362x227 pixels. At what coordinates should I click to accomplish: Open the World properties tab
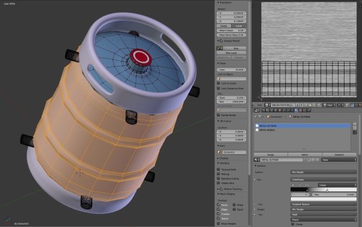coord(276,110)
